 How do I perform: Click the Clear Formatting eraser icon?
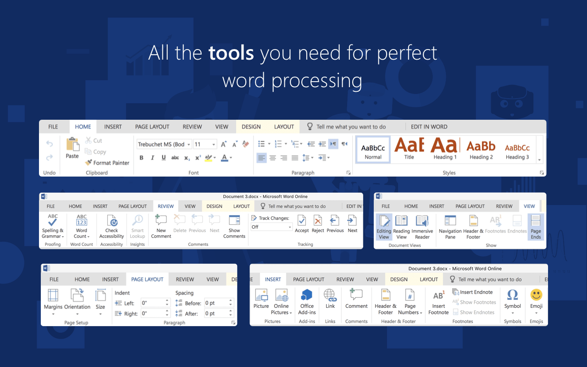tap(245, 144)
